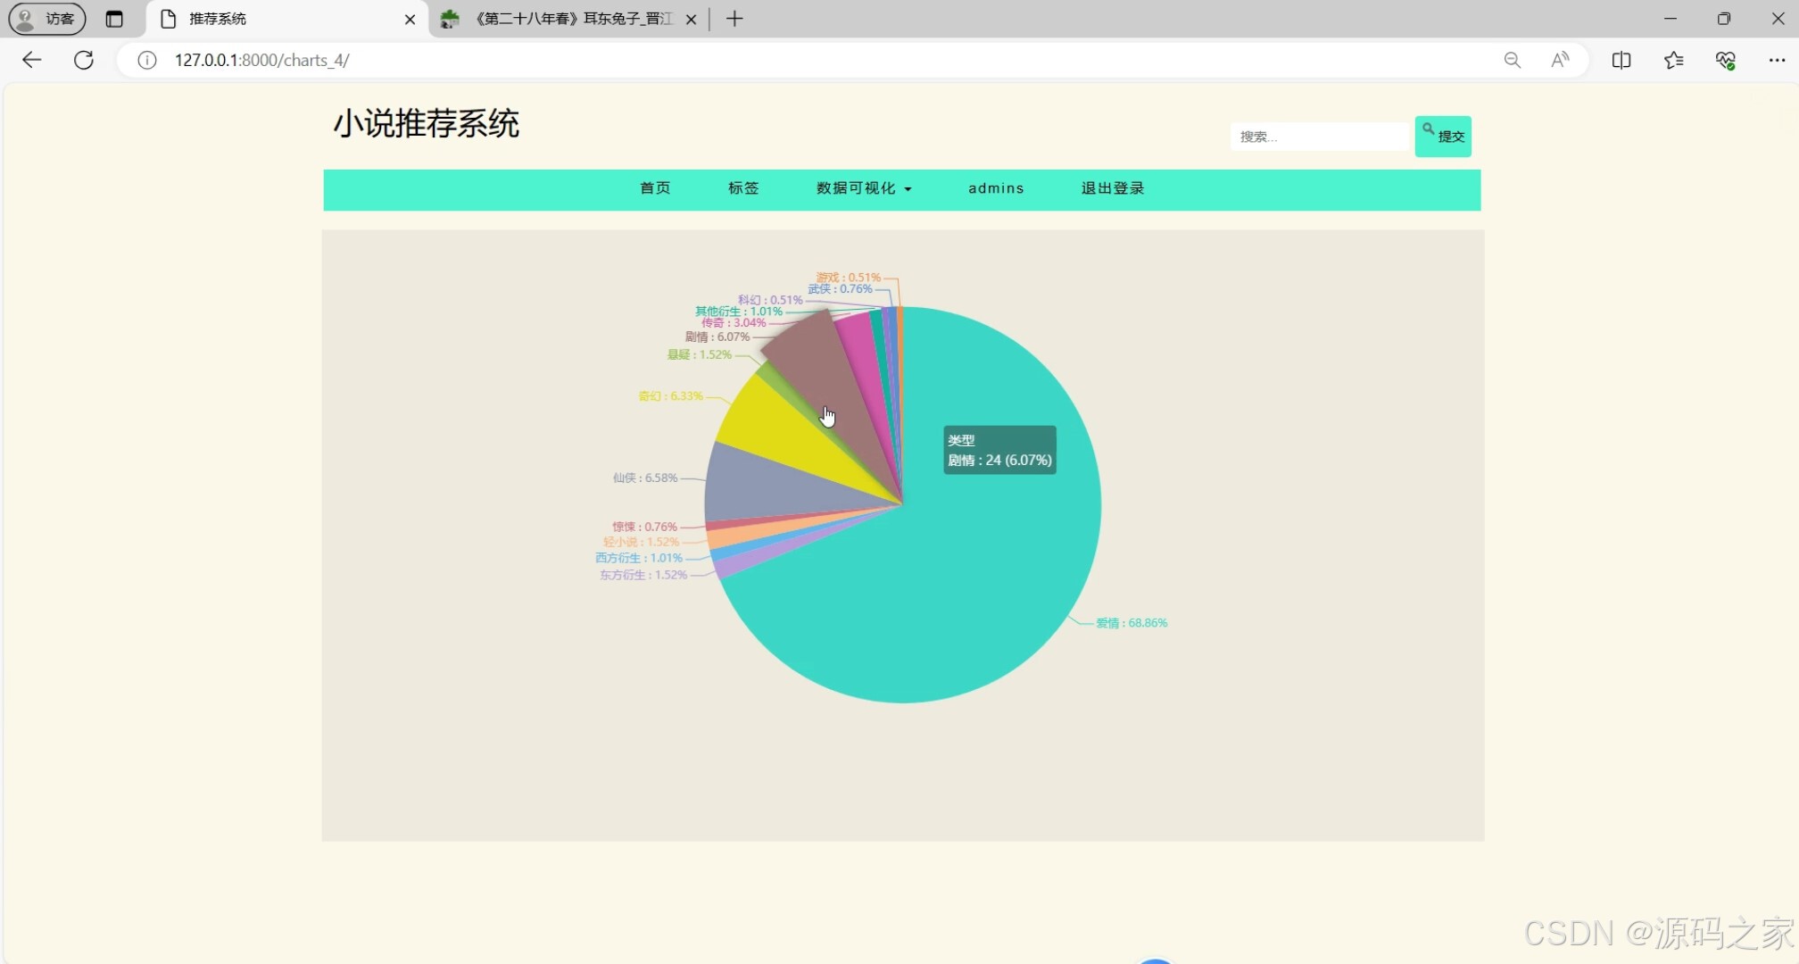Open the zoom magnifier in the address bar
The height and width of the screenshot is (964, 1799).
pos(1513,60)
